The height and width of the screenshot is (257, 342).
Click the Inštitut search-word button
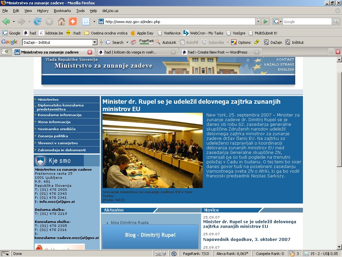pyautogui.click(x=295, y=42)
